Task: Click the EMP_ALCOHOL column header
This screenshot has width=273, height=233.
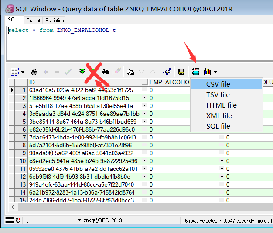Action: (x=170, y=82)
